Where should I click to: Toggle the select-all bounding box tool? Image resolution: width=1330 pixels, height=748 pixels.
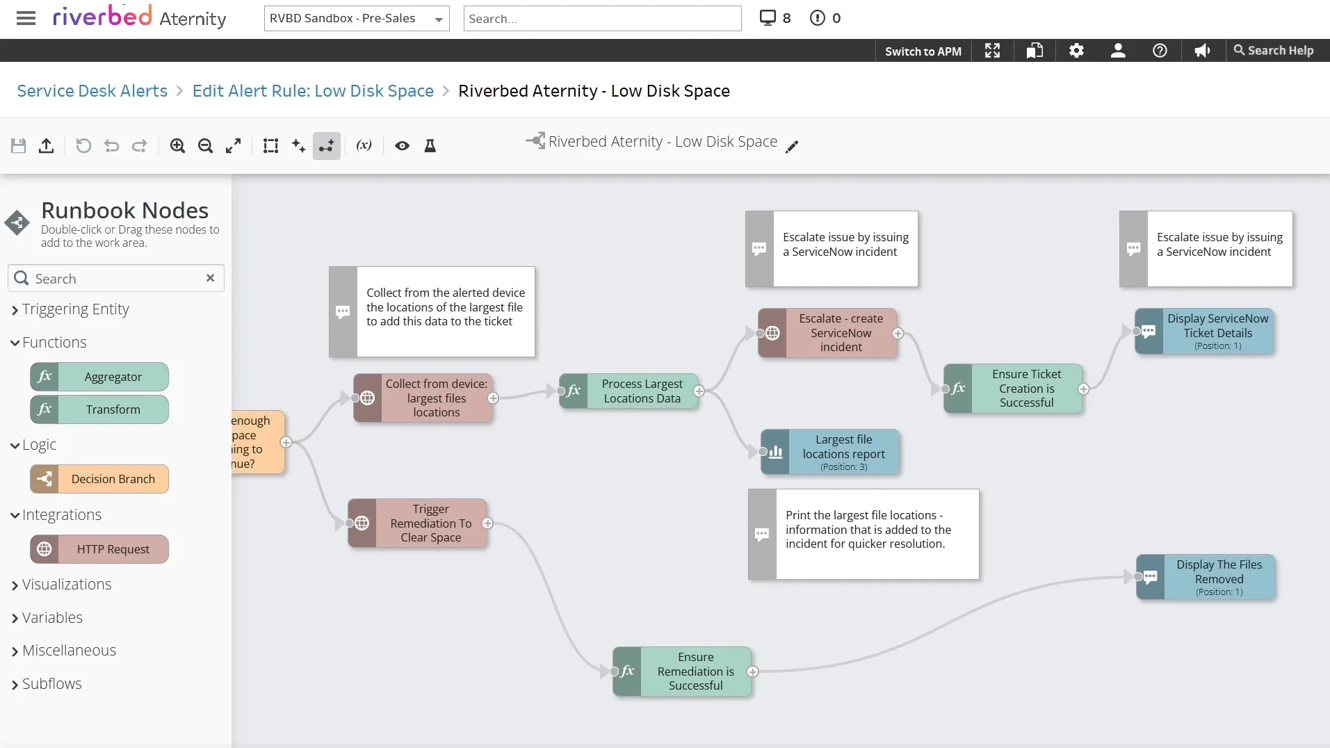tap(270, 145)
